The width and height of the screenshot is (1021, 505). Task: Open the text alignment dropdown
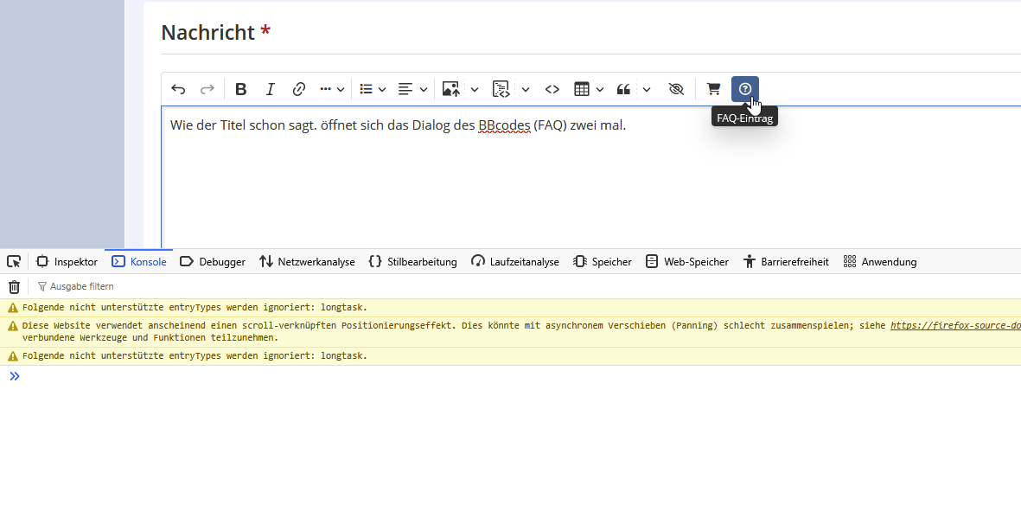click(x=412, y=89)
